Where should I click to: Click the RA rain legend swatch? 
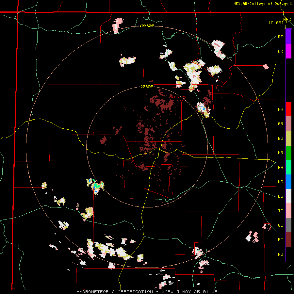(288, 167)
